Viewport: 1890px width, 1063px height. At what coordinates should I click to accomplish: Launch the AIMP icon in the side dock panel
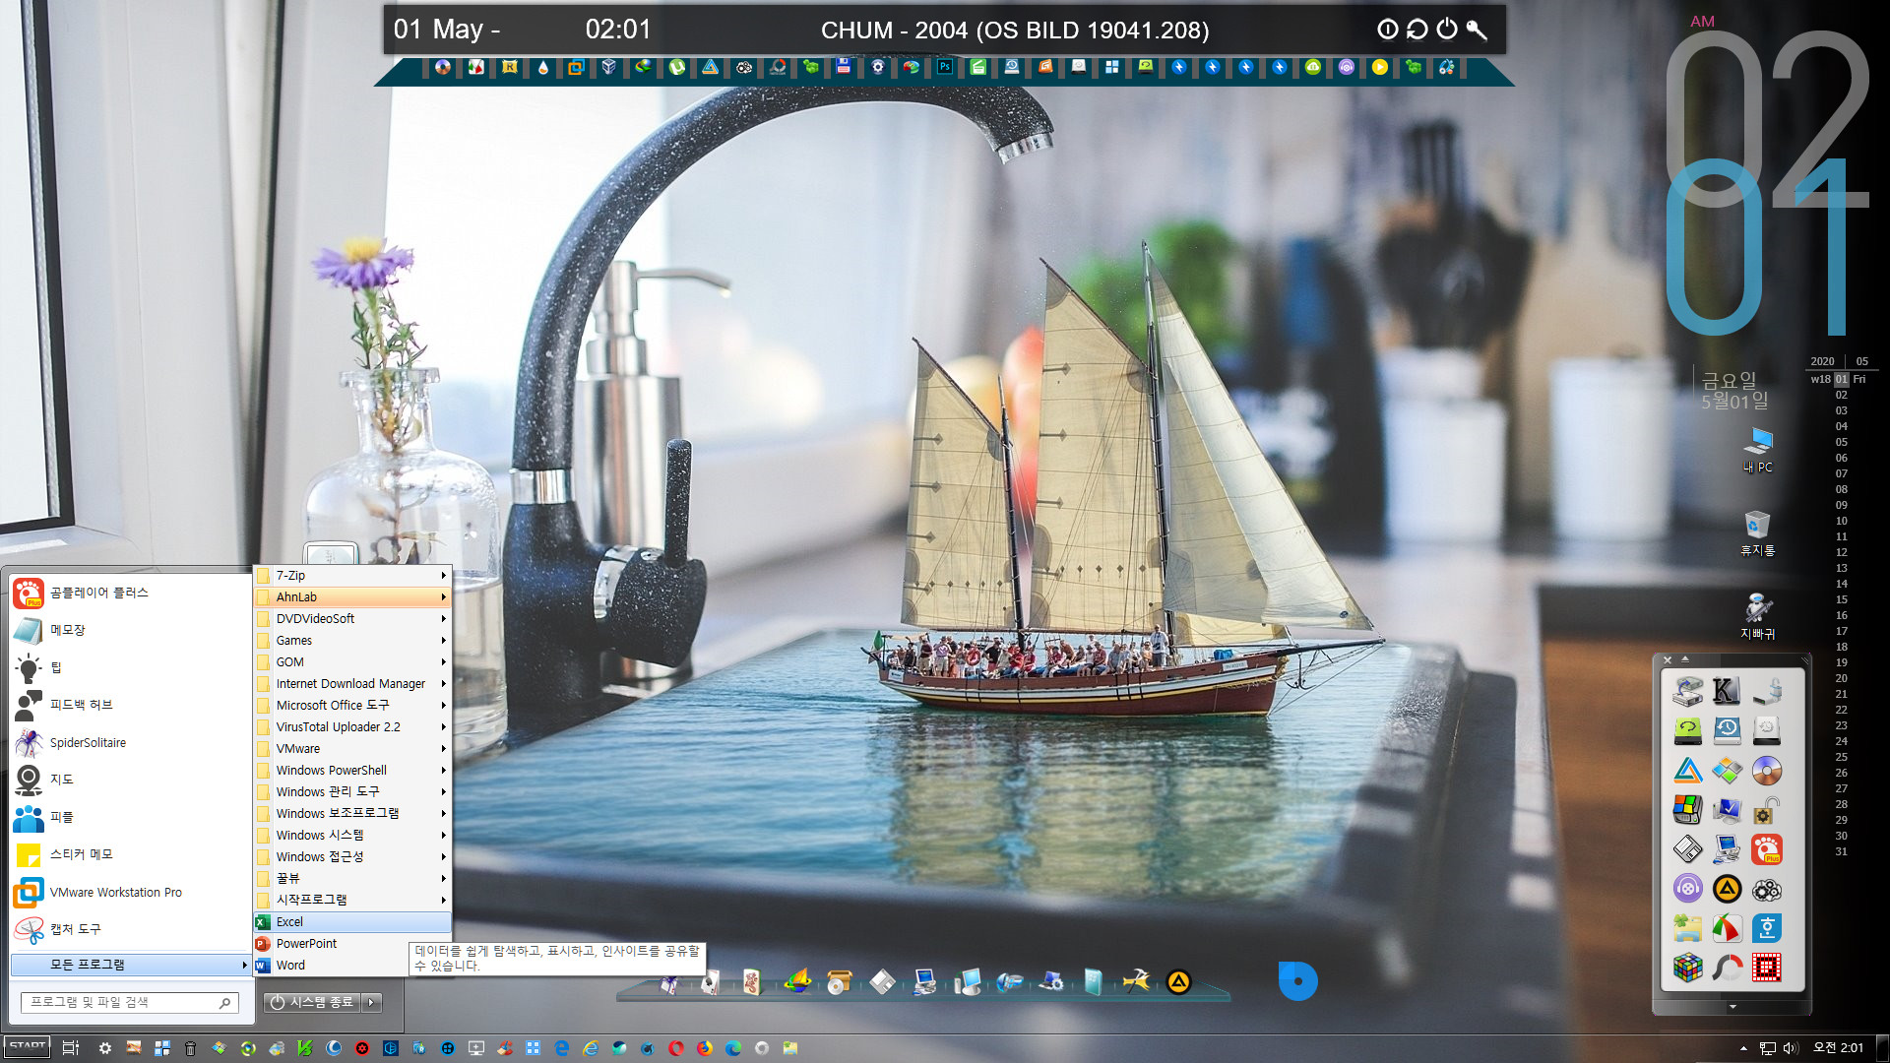point(1727,889)
